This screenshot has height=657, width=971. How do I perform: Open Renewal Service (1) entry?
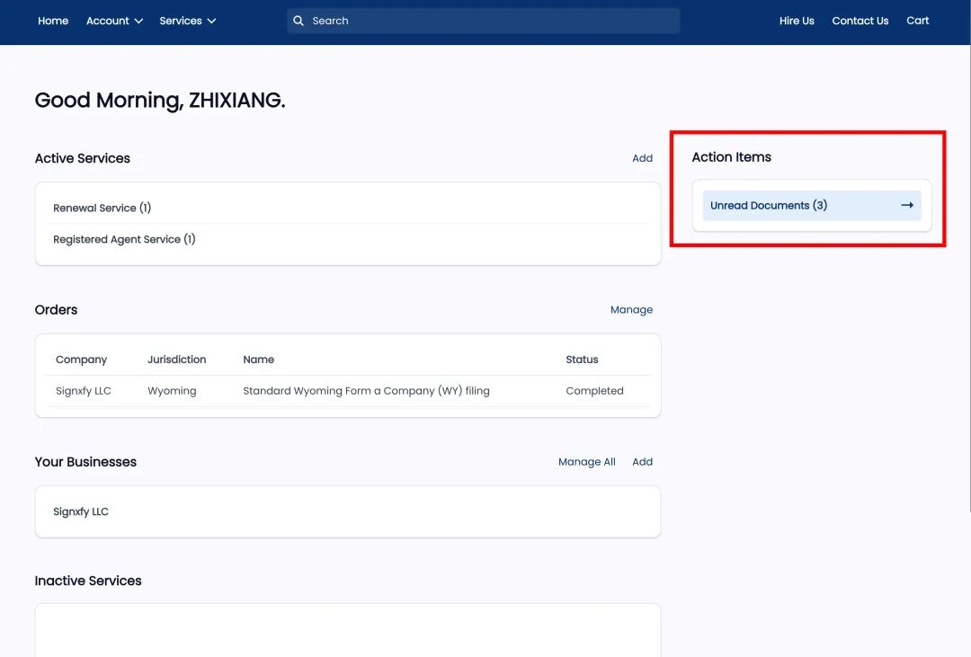[102, 208]
